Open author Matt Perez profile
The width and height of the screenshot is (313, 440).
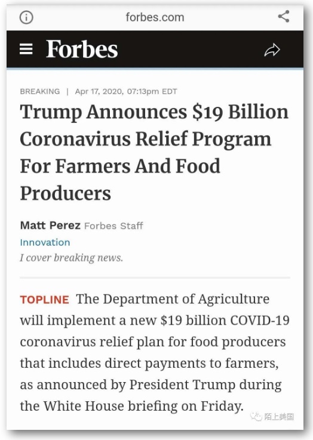[50, 225]
